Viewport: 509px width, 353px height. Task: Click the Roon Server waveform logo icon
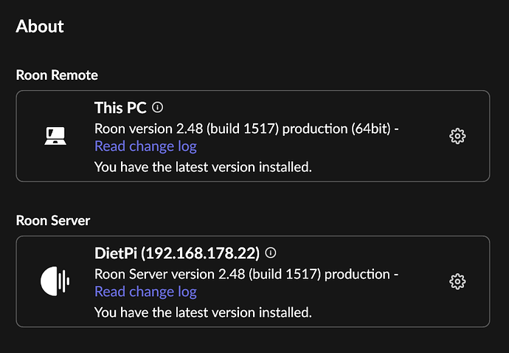55,281
